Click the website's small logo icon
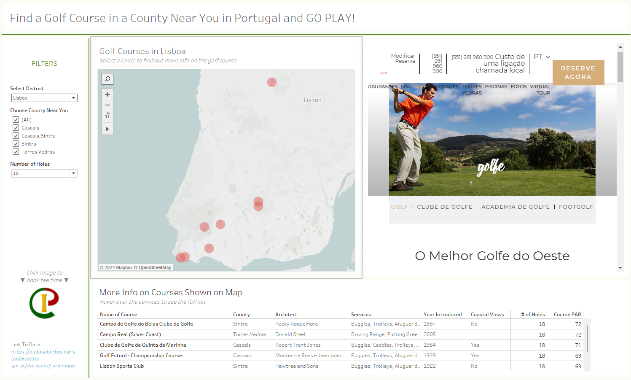The height and width of the screenshot is (380, 631). coord(384,73)
